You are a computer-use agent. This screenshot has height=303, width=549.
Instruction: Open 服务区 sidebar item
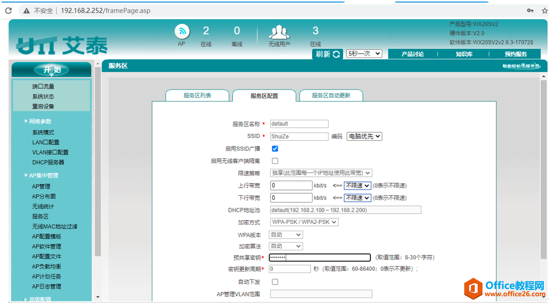40,217
